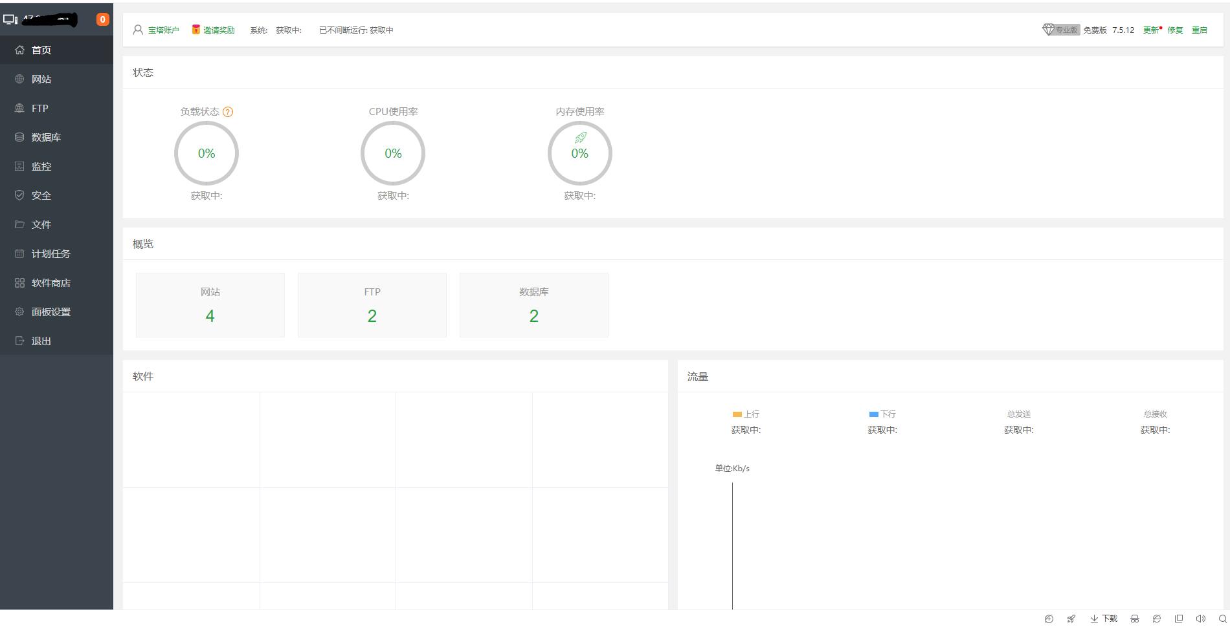Open 计划任务 scheduled tasks
Viewport: 1230px width, 627px height.
coord(56,253)
